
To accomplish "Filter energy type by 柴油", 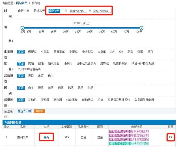I will 41,63.
